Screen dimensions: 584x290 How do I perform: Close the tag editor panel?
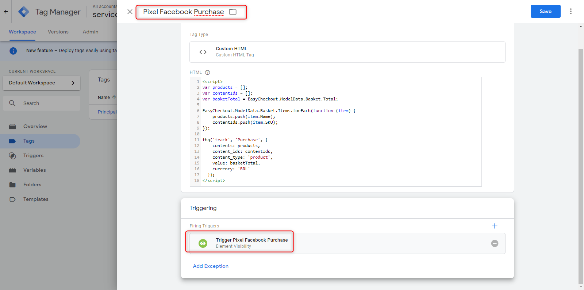(130, 12)
